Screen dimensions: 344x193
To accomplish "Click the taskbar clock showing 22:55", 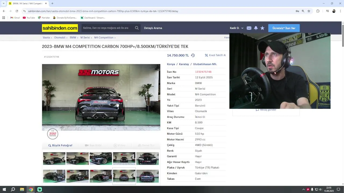I will (329, 190).
